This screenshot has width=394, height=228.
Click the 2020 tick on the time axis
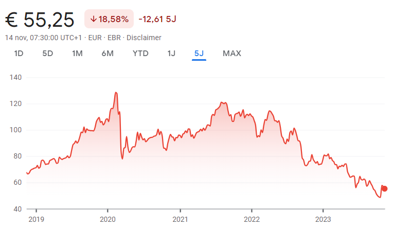coord(108,219)
